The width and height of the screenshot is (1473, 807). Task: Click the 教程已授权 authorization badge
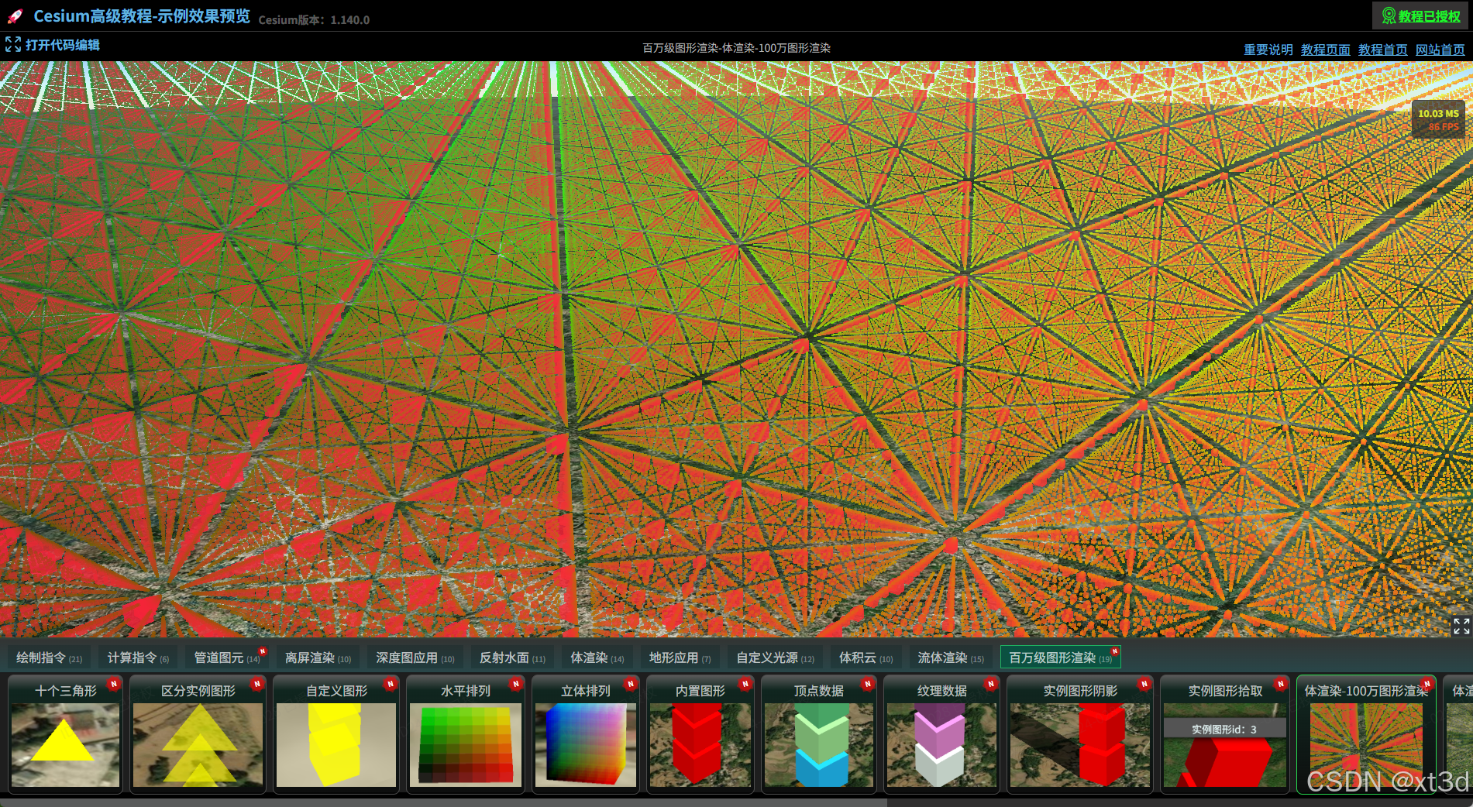coord(1421,16)
